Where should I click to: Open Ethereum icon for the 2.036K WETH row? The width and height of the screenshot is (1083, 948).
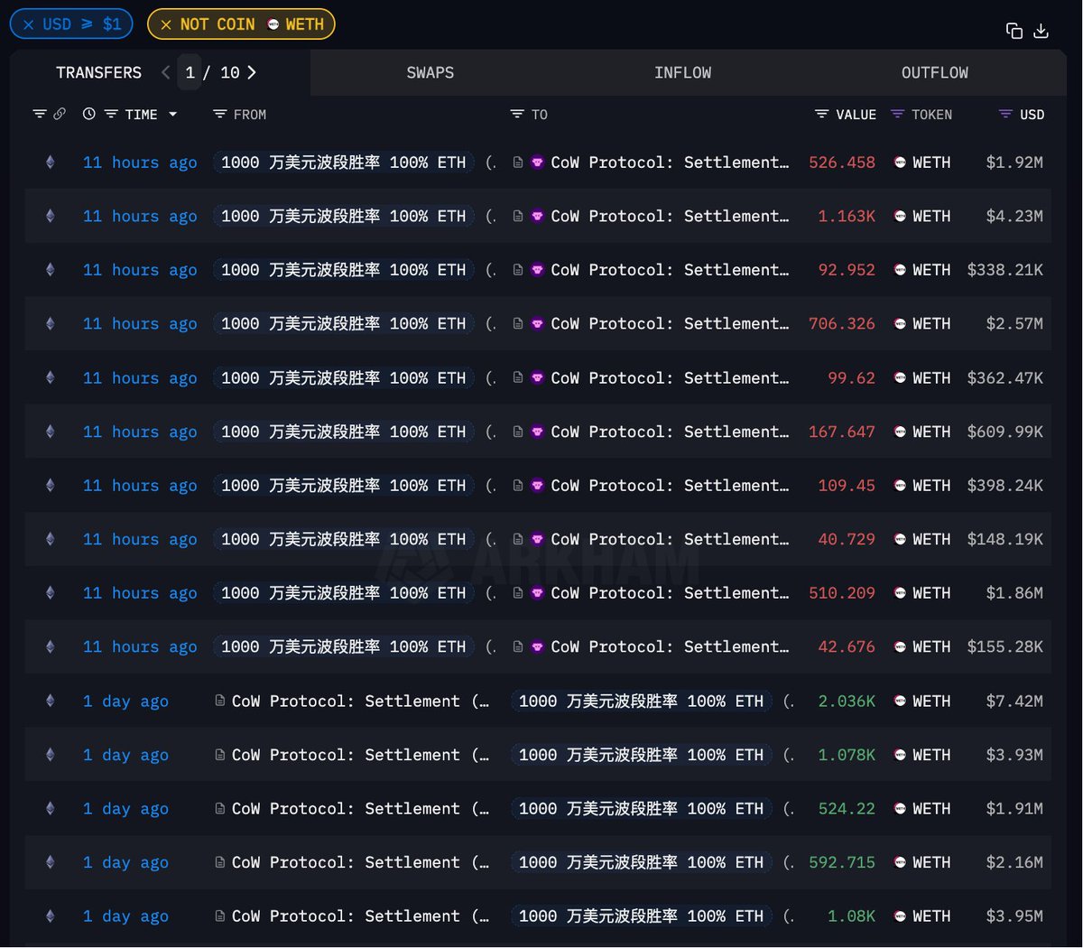[50, 701]
